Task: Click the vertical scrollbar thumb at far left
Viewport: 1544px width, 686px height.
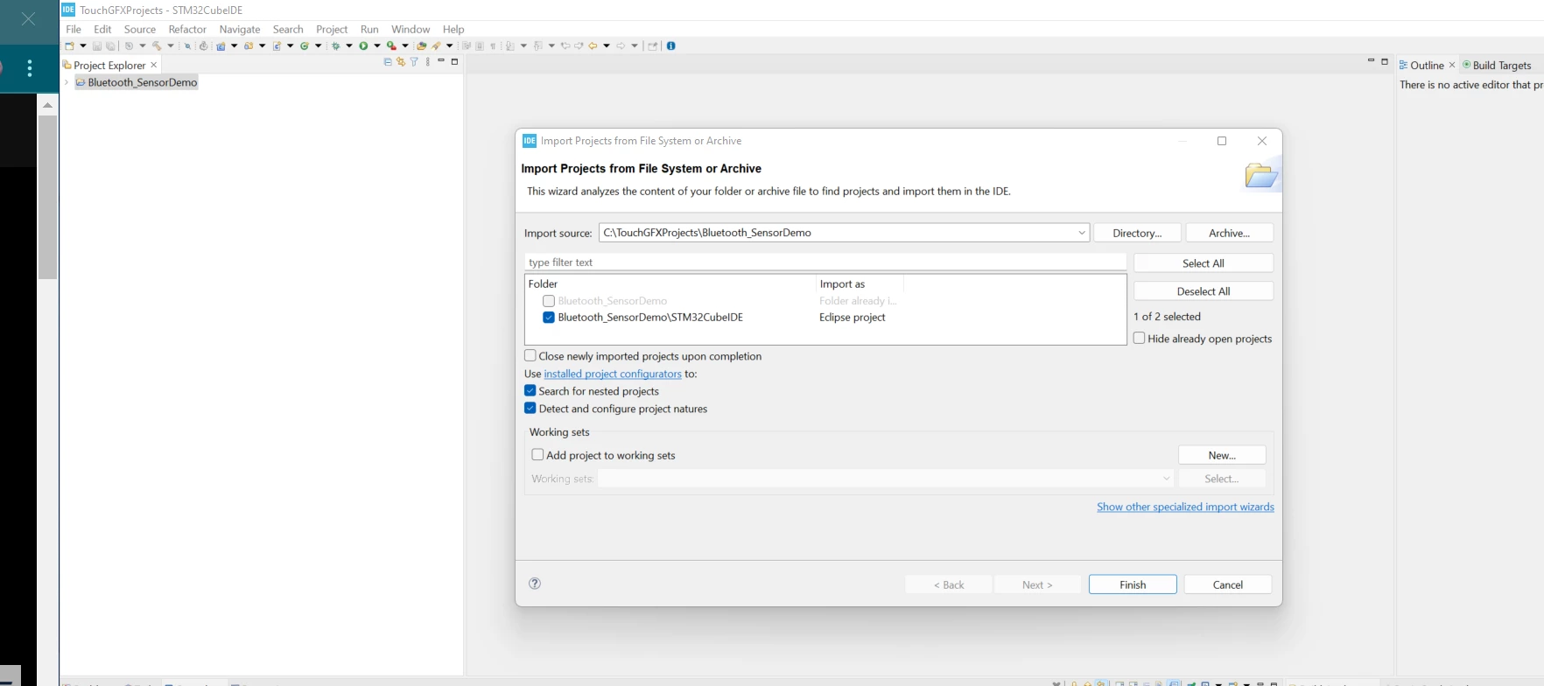Action: (47, 197)
